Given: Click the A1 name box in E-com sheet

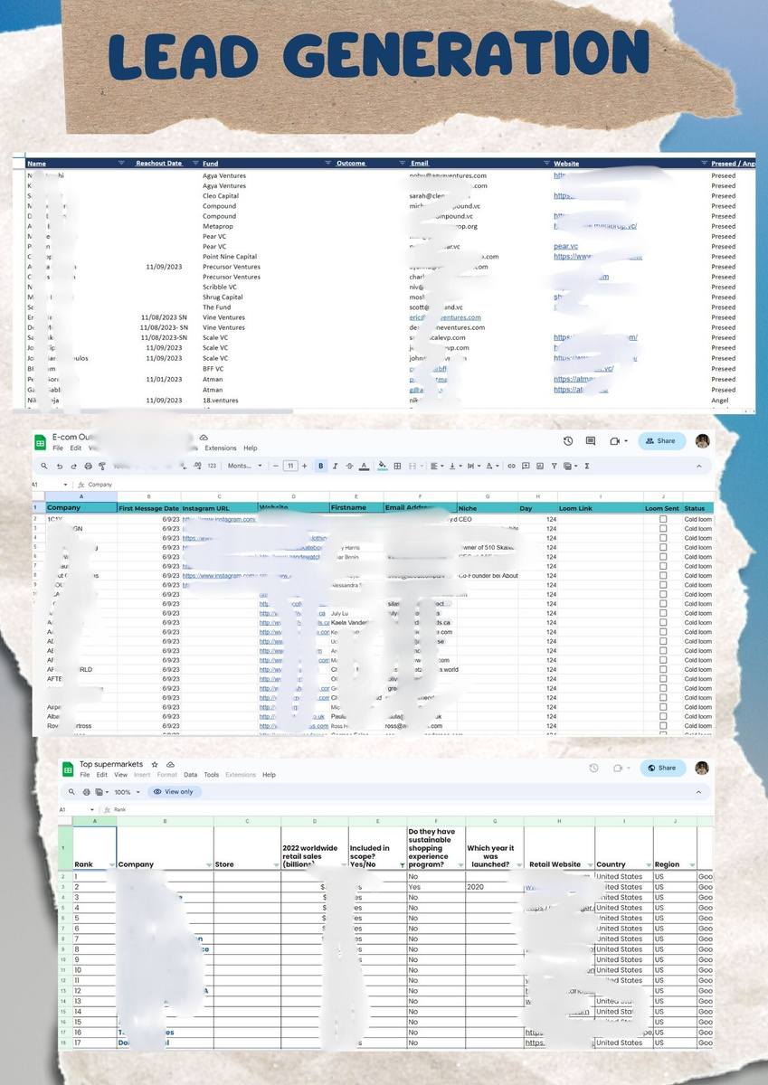Looking at the screenshot, I should tap(49, 485).
